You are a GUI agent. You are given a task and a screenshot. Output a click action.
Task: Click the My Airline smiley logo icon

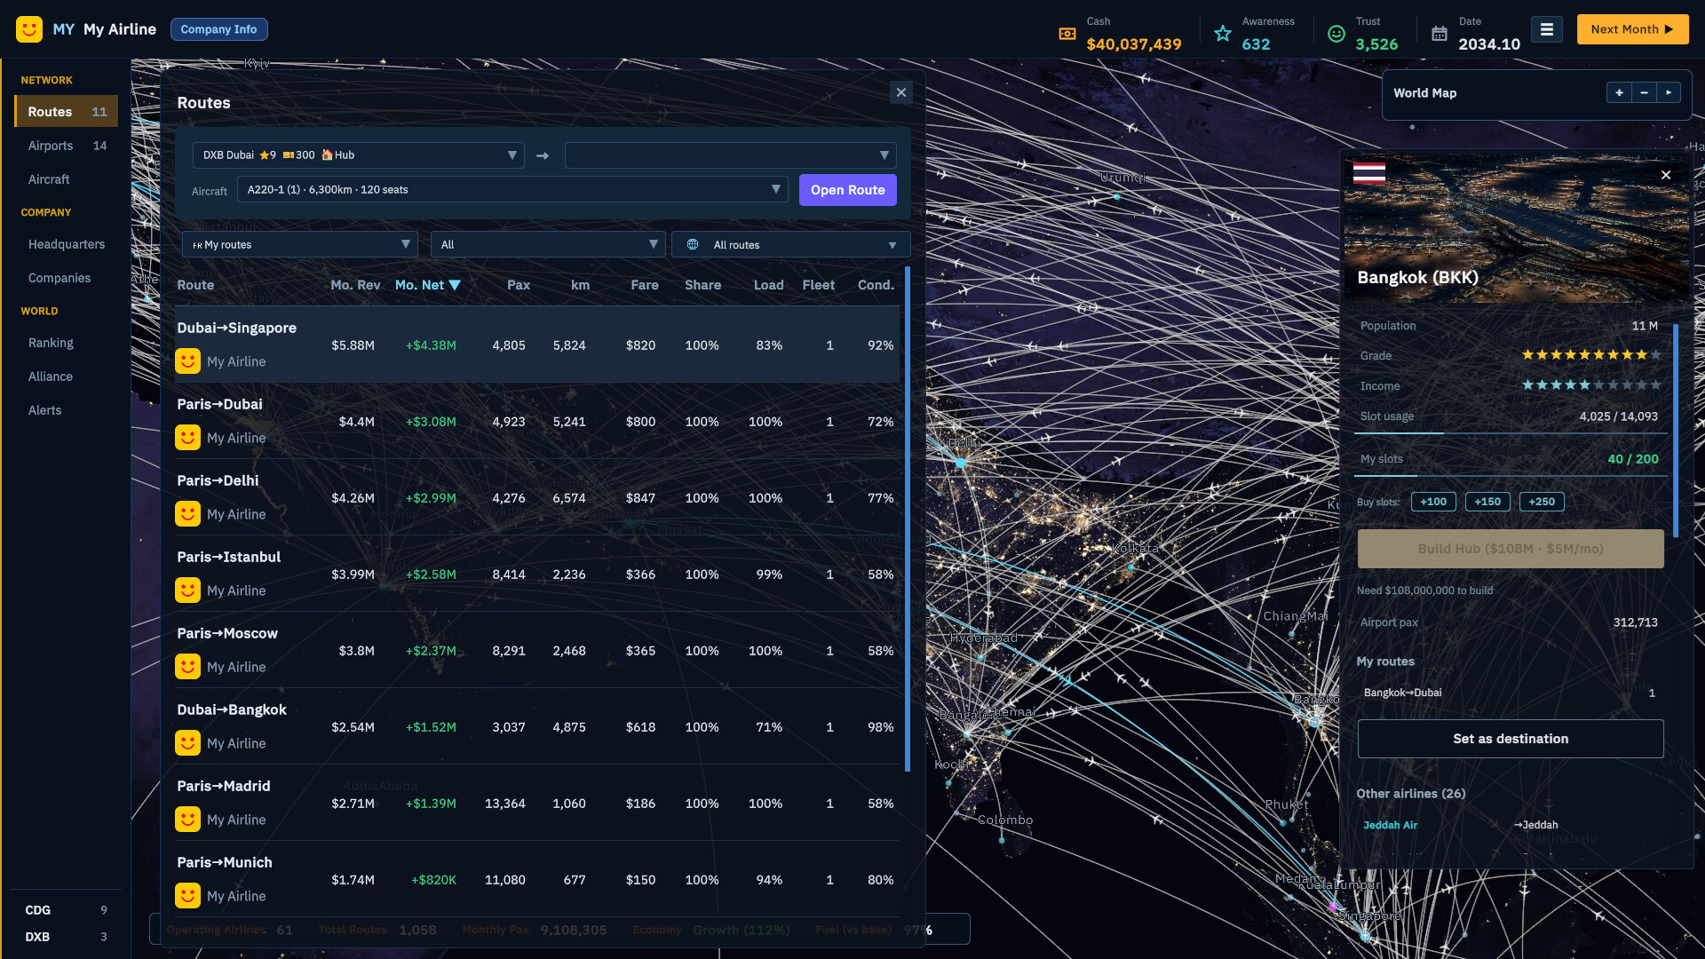click(29, 29)
